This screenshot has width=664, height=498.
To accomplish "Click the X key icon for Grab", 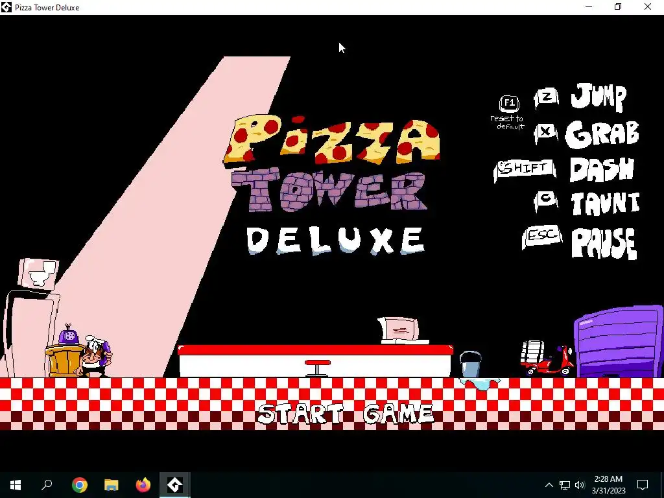I will click(546, 133).
